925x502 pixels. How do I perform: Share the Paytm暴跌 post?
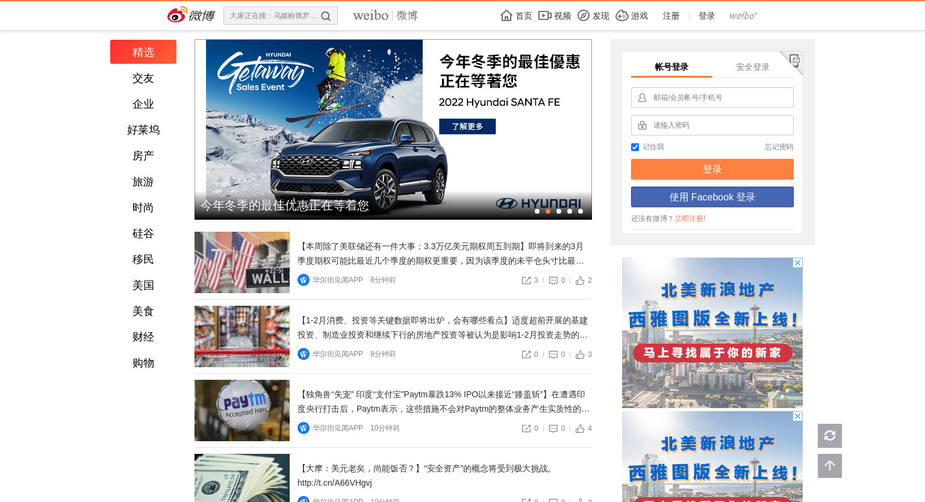pyautogui.click(x=530, y=429)
